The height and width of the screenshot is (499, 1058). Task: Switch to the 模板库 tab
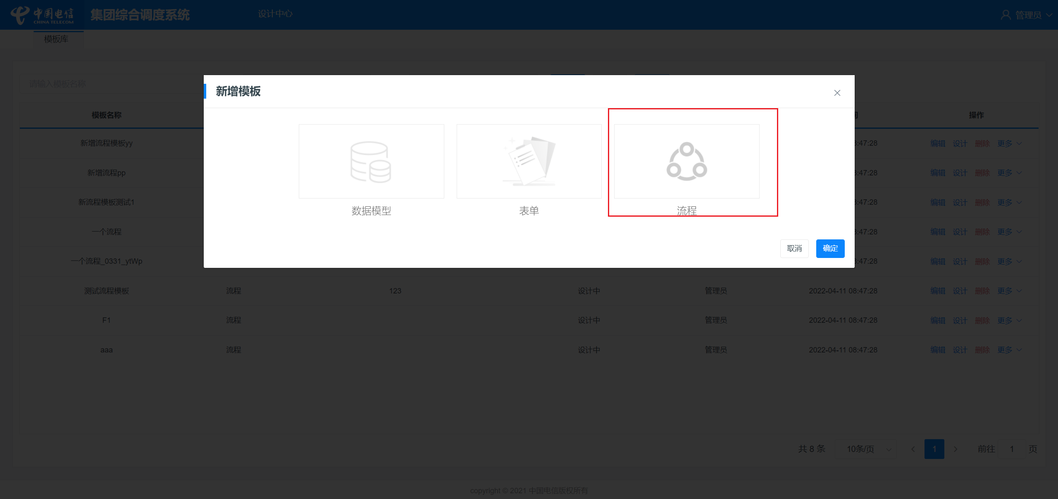pos(57,39)
